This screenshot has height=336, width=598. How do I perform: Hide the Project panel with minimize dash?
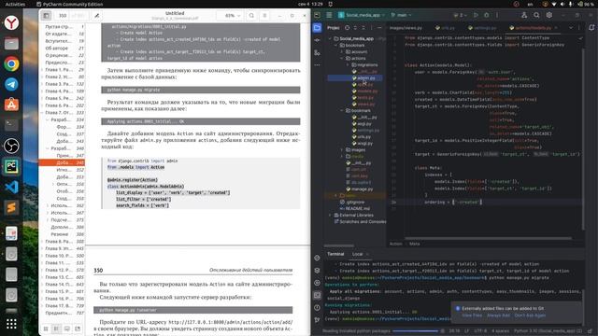click(379, 28)
